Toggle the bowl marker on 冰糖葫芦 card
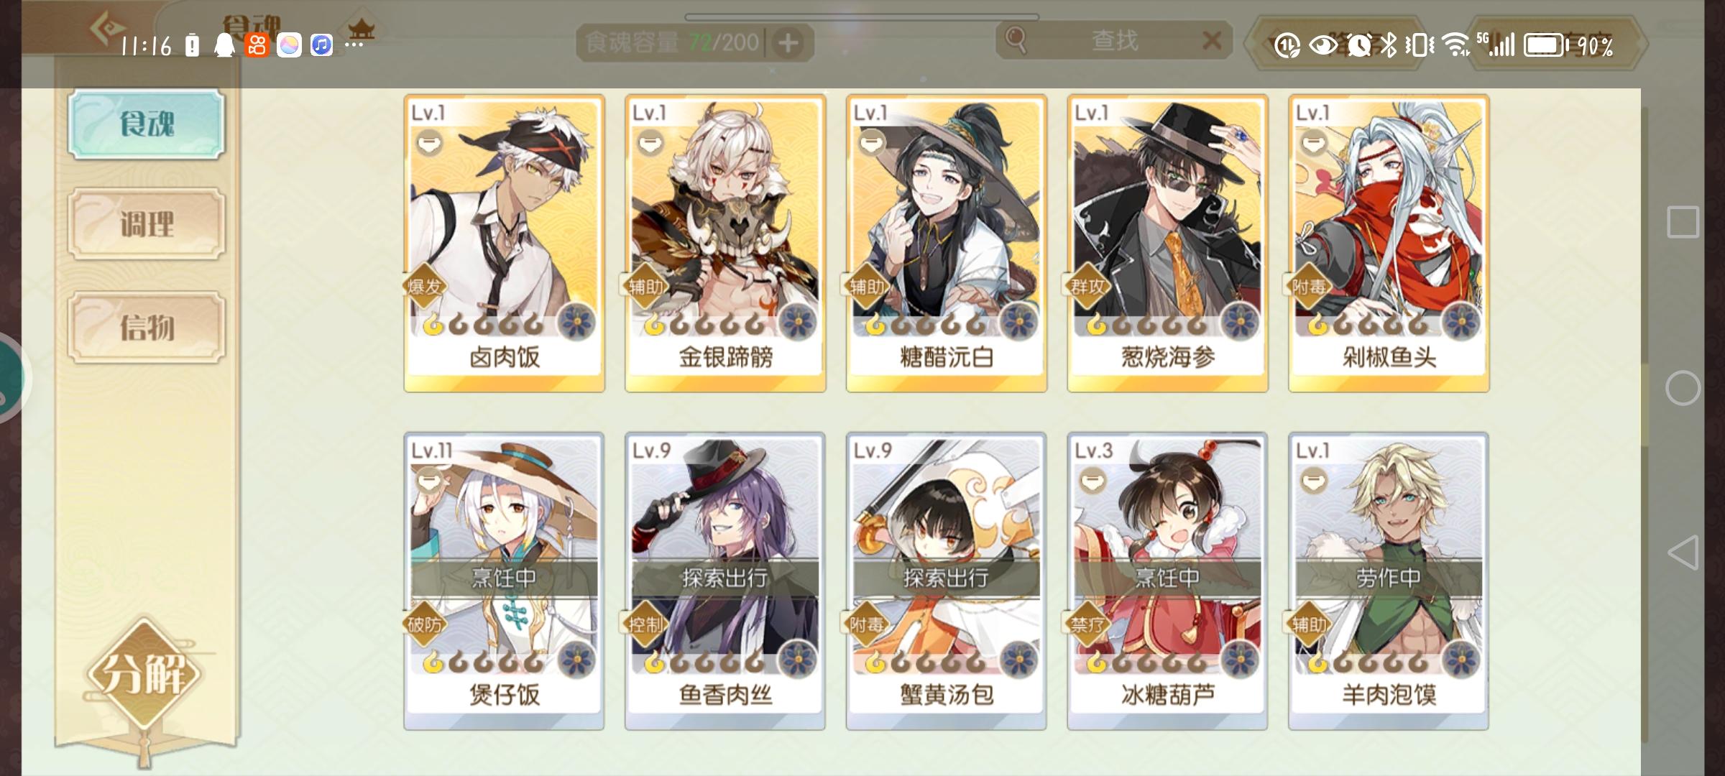 coord(1093,481)
